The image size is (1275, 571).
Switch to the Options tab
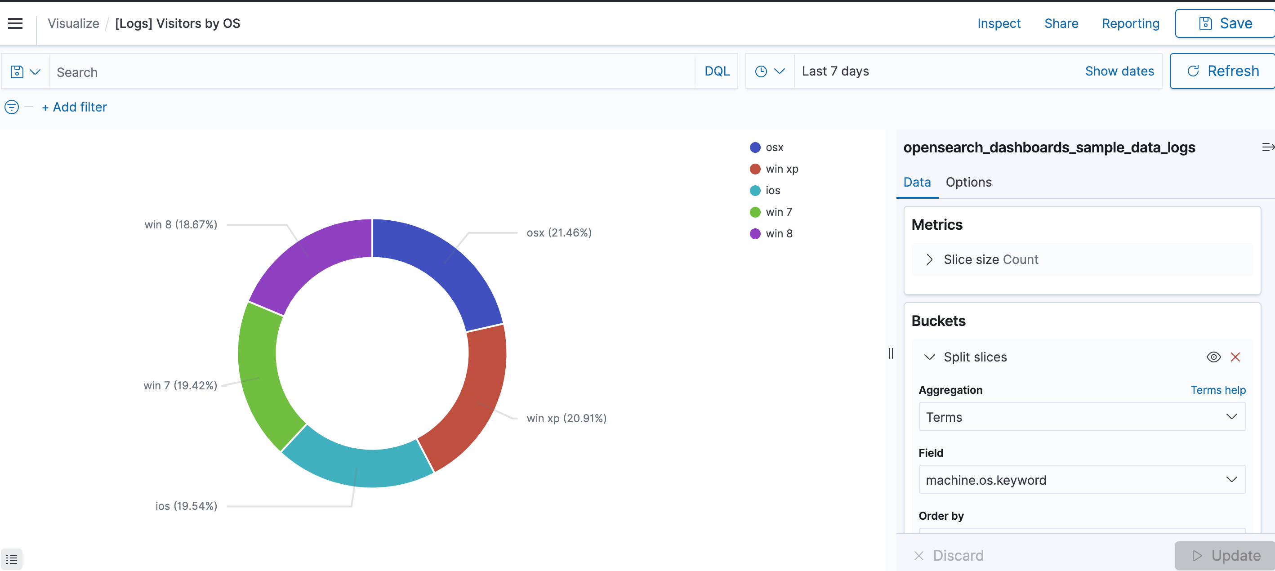point(968,182)
